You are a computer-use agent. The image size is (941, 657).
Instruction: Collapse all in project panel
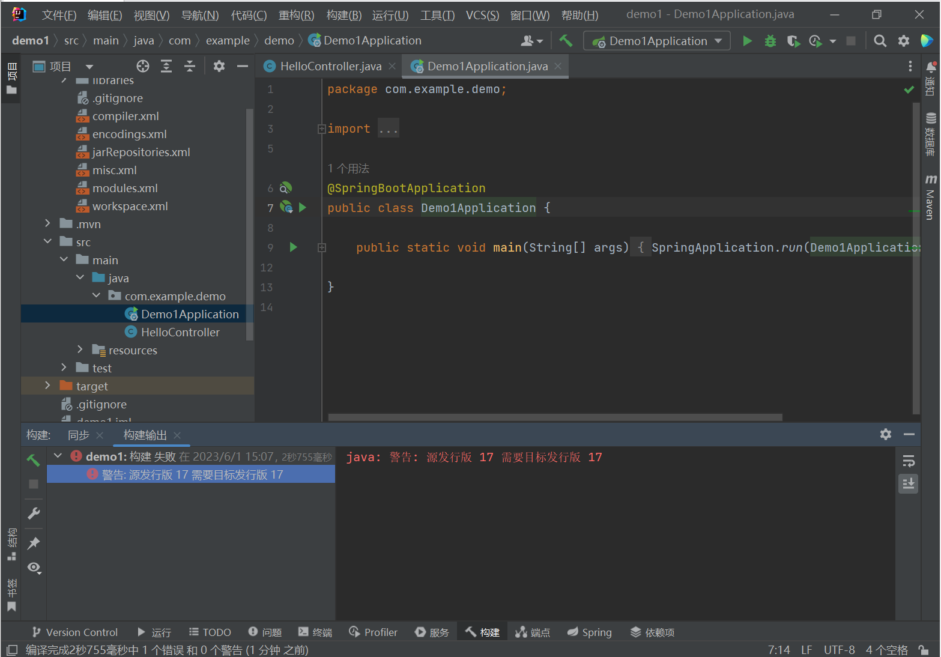(x=189, y=66)
